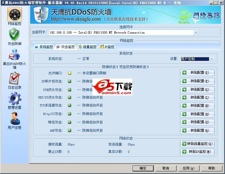Select the 192.168.0.108 network adapter field
The image size is (225, 174).
(124, 32)
